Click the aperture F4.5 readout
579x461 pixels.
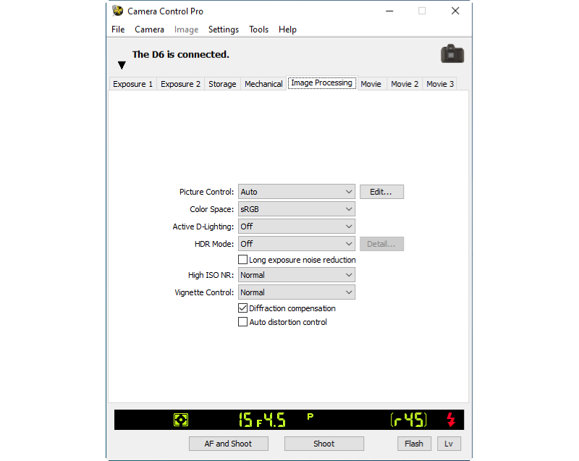(271, 420)
